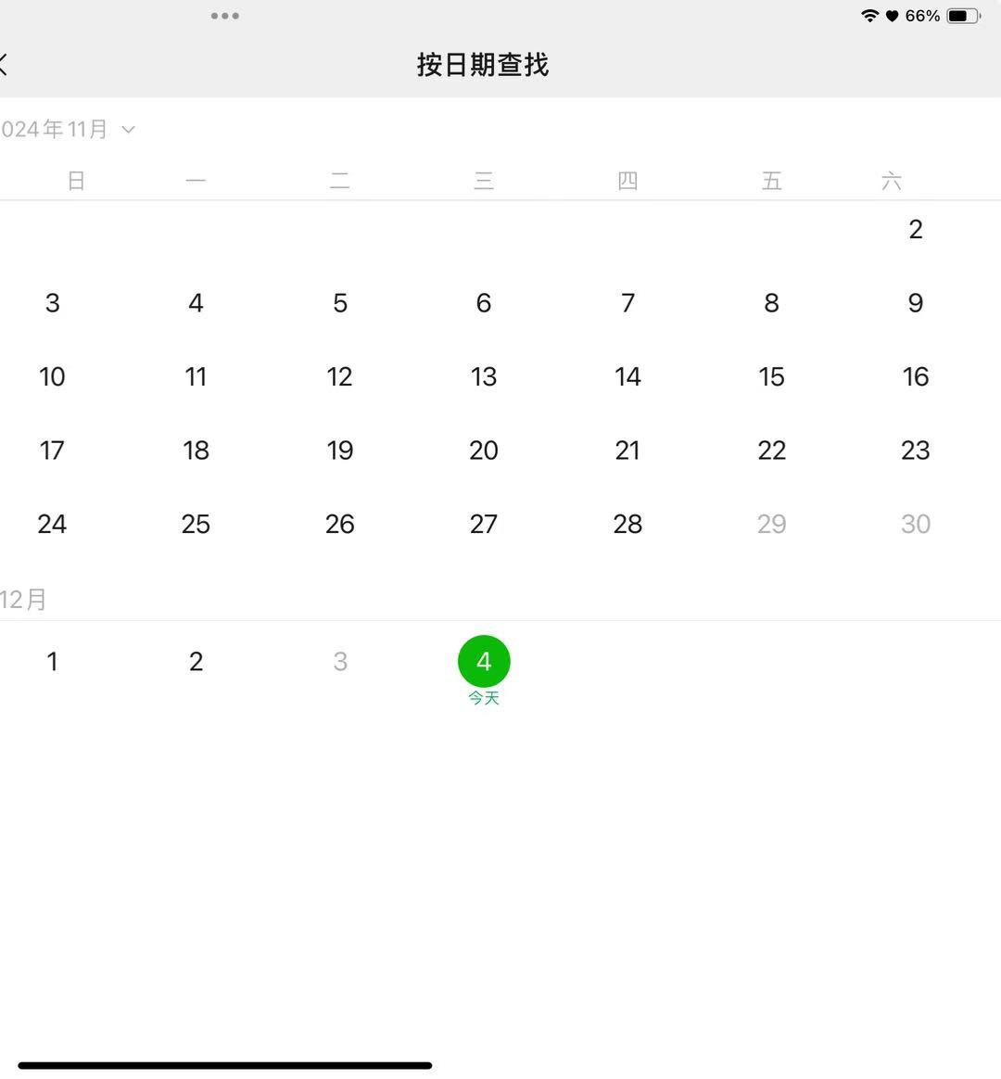Viewport: 1001px width, 1079px height.
Task: Tap greyed-out December 3
Action: pos(340,661)
